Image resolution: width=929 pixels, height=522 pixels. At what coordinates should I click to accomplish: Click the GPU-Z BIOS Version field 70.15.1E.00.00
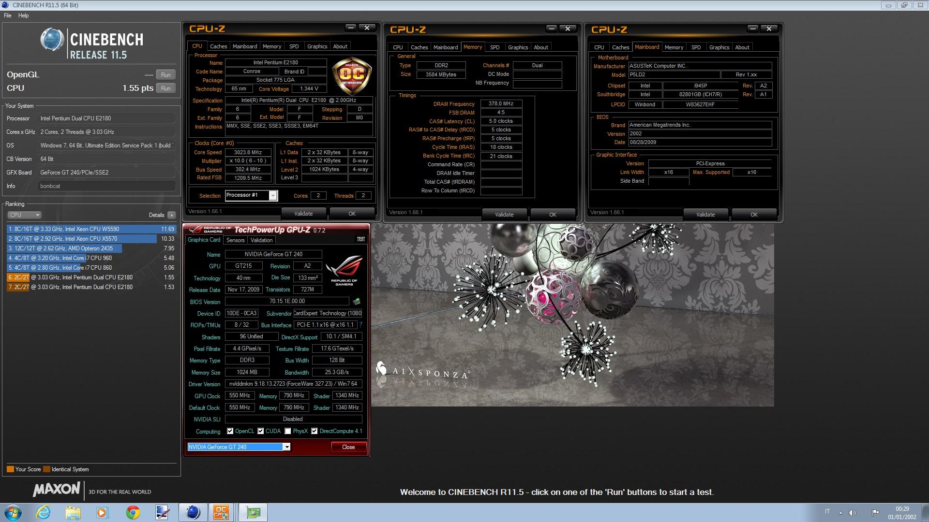(287, 301)
